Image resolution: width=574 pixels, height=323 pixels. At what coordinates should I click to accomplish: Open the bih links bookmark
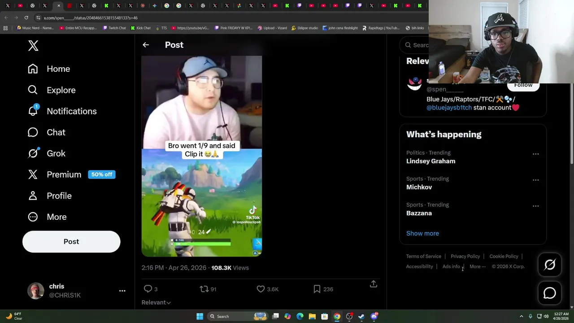click(x=415, y=28)
